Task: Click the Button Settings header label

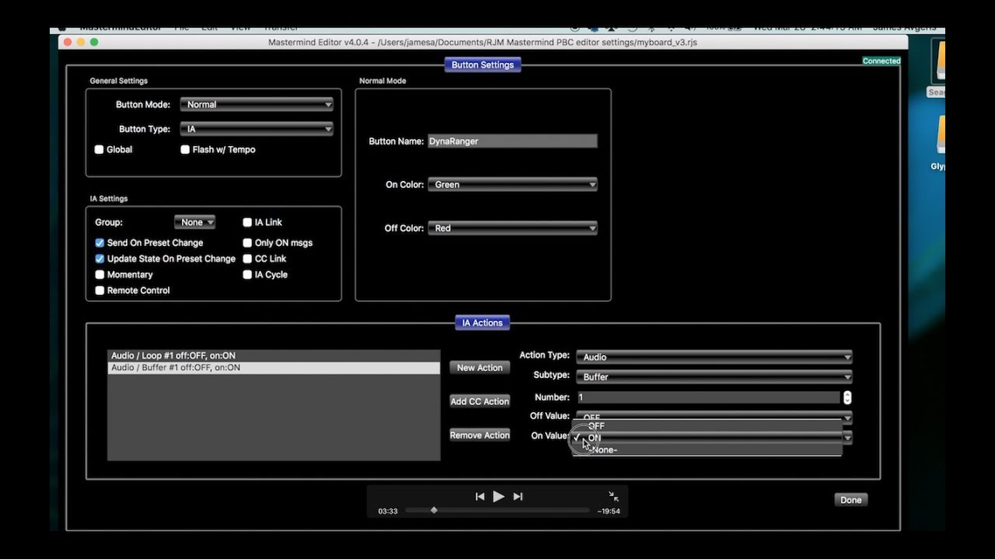Action: (x=483, y=65)
